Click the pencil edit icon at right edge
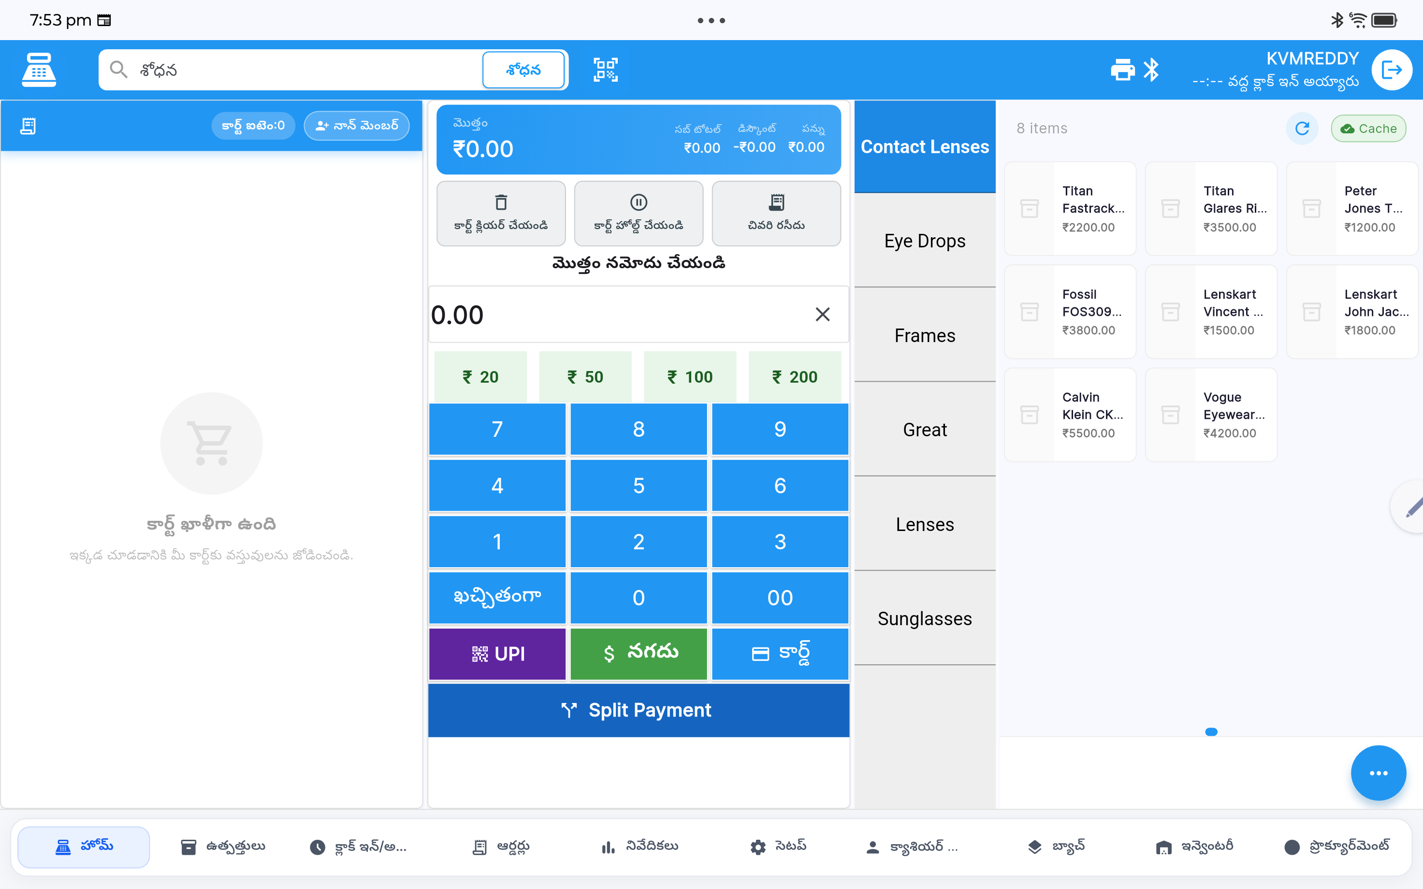 coord(1412,507)
